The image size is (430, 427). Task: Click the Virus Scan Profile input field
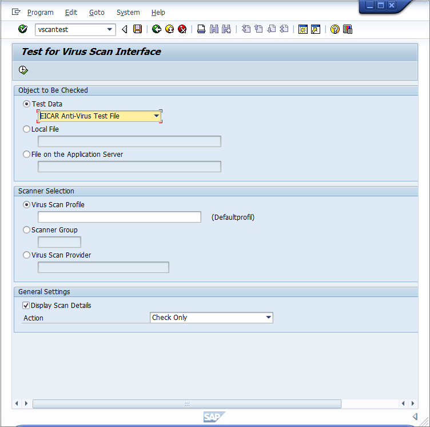click(x=119, y=217)
